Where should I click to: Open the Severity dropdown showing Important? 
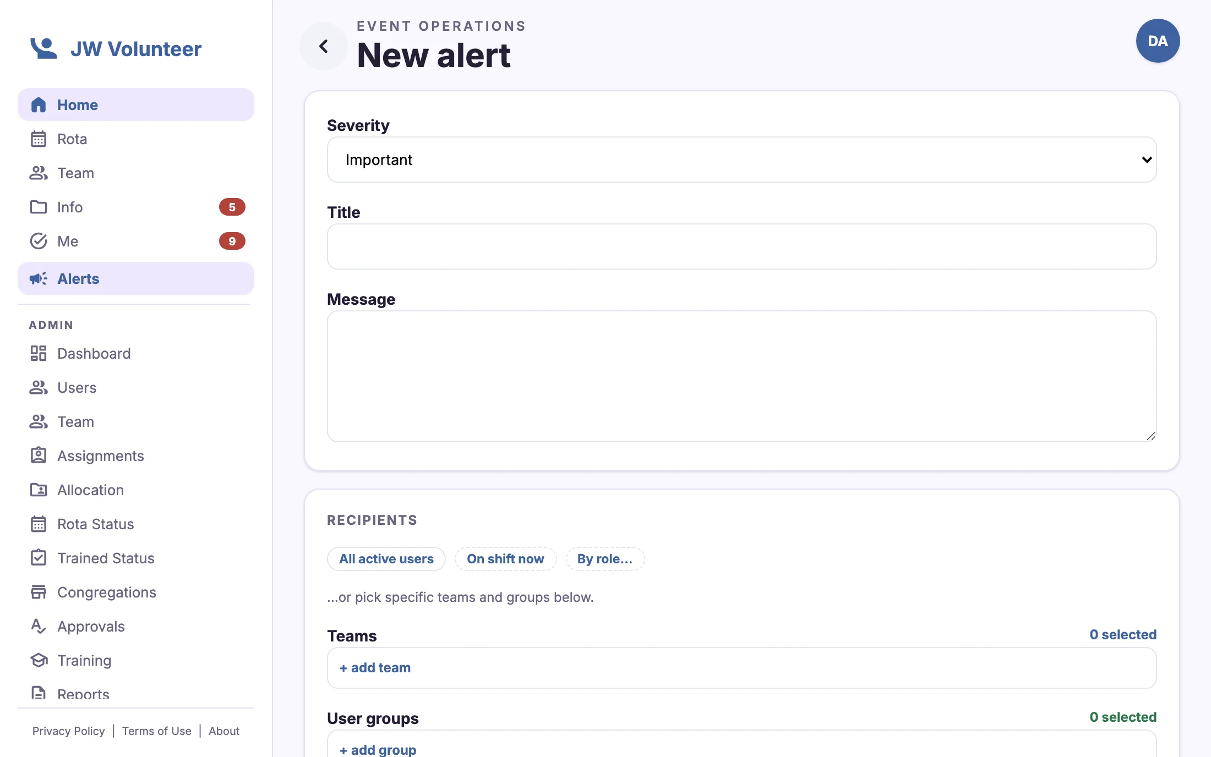(741, 160)
